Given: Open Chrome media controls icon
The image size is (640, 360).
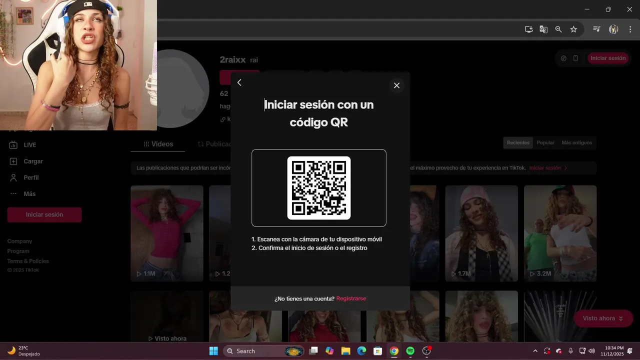Looking at the screenshot, I should (596, 29).
